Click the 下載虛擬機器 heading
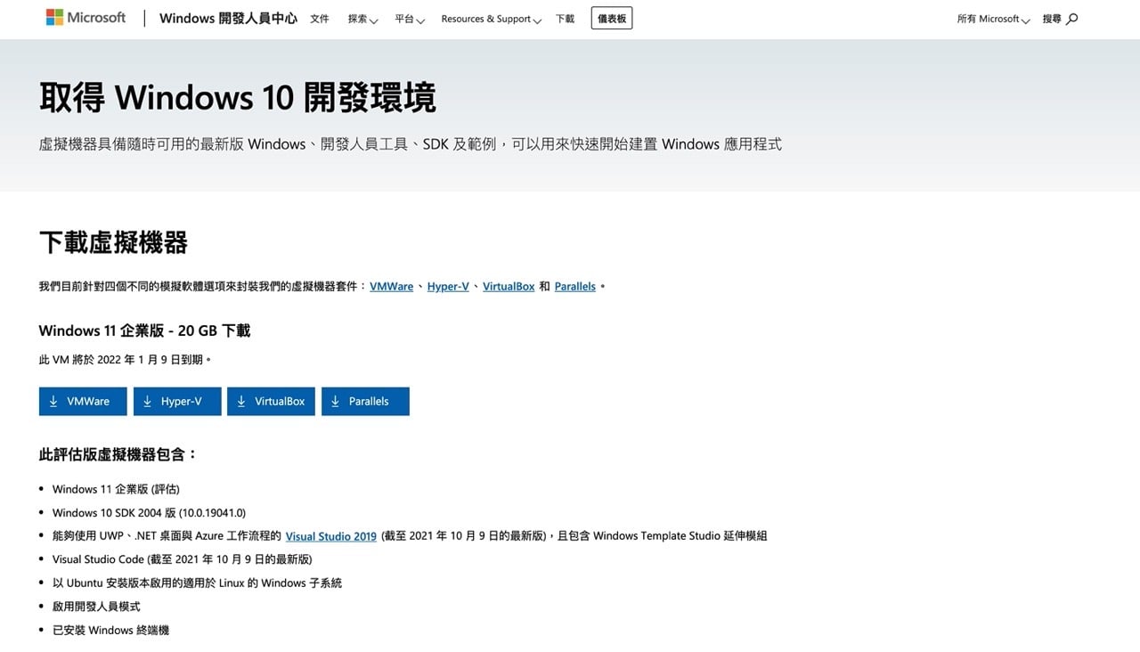 (113, 242)
